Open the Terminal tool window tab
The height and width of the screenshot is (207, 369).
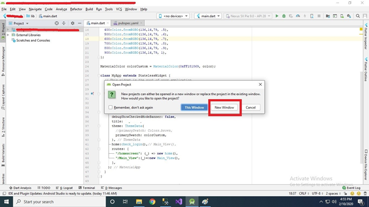tap(87, 188)
